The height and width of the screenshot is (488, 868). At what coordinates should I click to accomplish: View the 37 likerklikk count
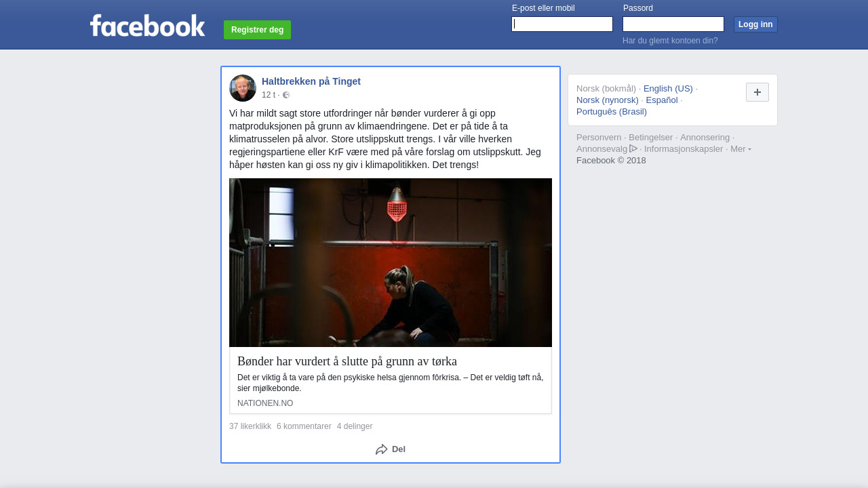(x=250, y=426)
